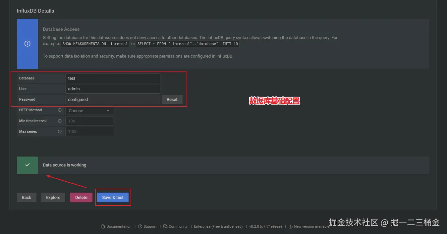Viewport: 447px width, 234px height.
Task: Click the HTTP Method label
Action: (x=30, y=110)
